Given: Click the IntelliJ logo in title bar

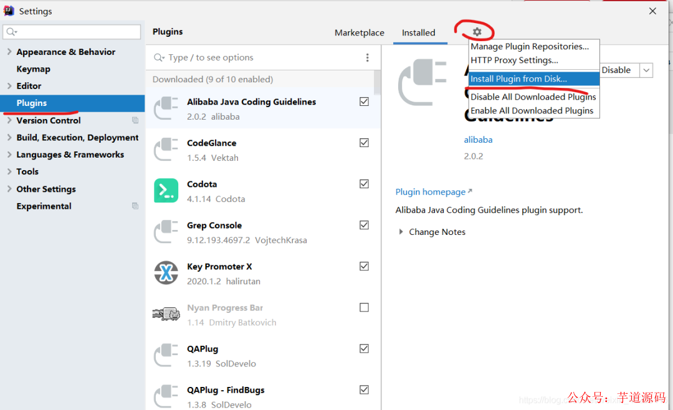Looking at the screenshot, I should (9, 11).
